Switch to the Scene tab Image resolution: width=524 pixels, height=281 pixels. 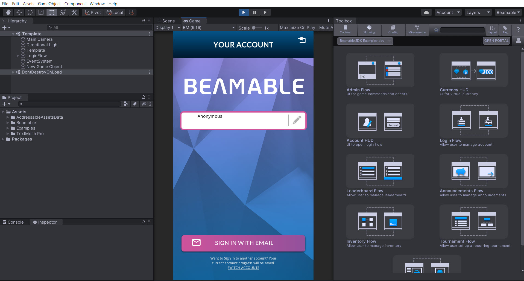pos(166,21)
